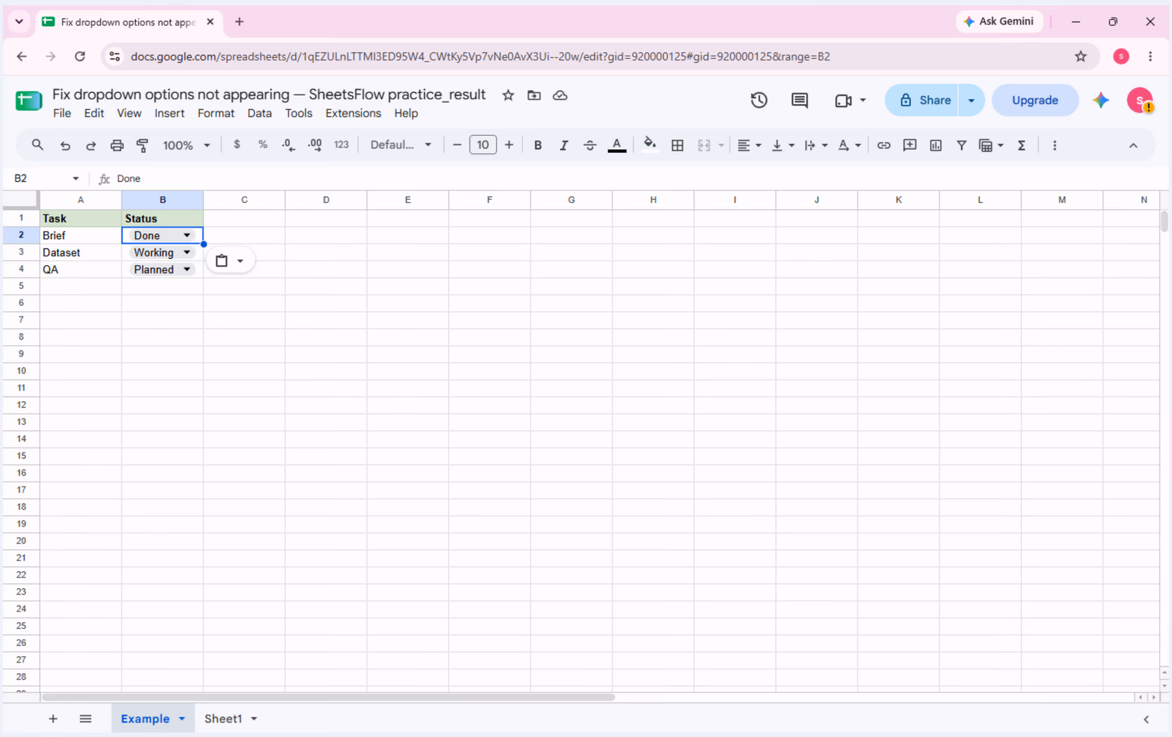The width and height of the screenshot is (1172, 737).
Task: Open the functions sigma icon
Action: pos(1022,145)
